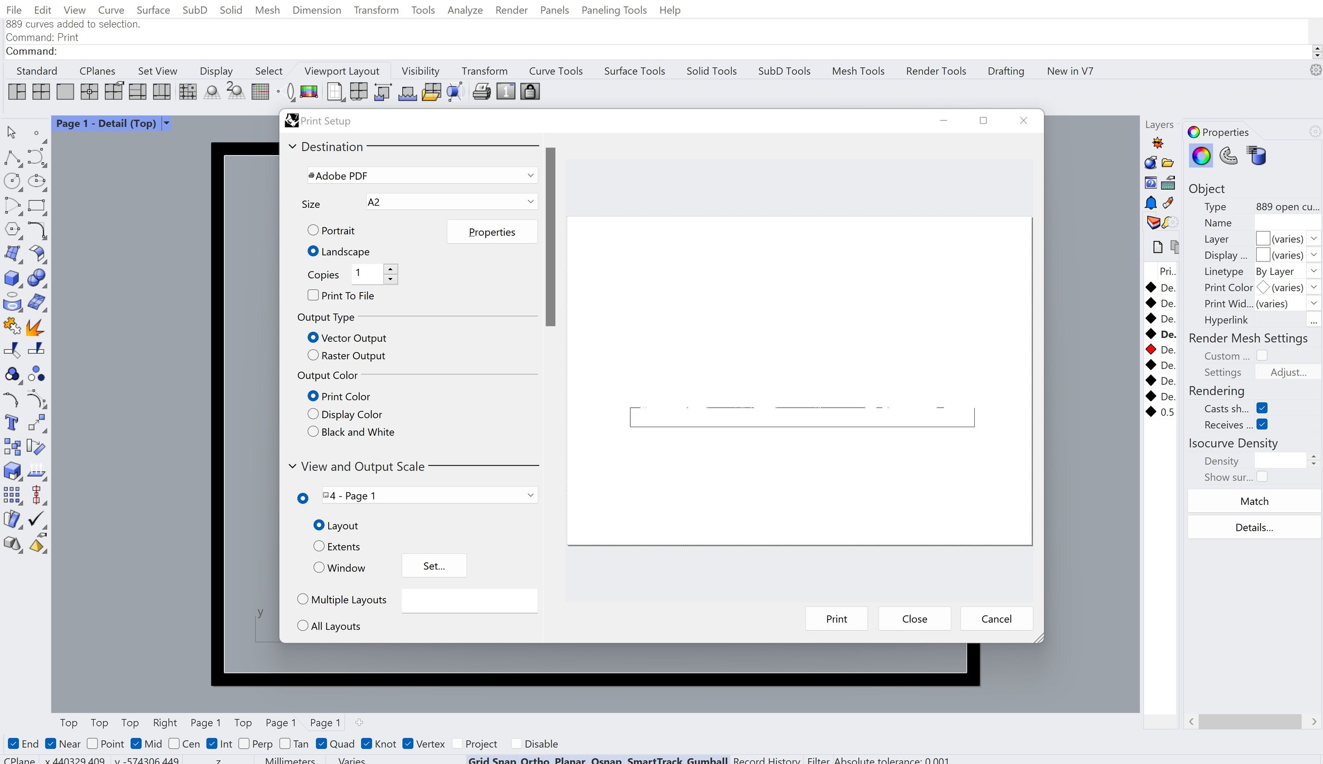The height and width of the screenshot is (764, 1323).
Task: Collapse the Destination section
Action: pos(292,146)
